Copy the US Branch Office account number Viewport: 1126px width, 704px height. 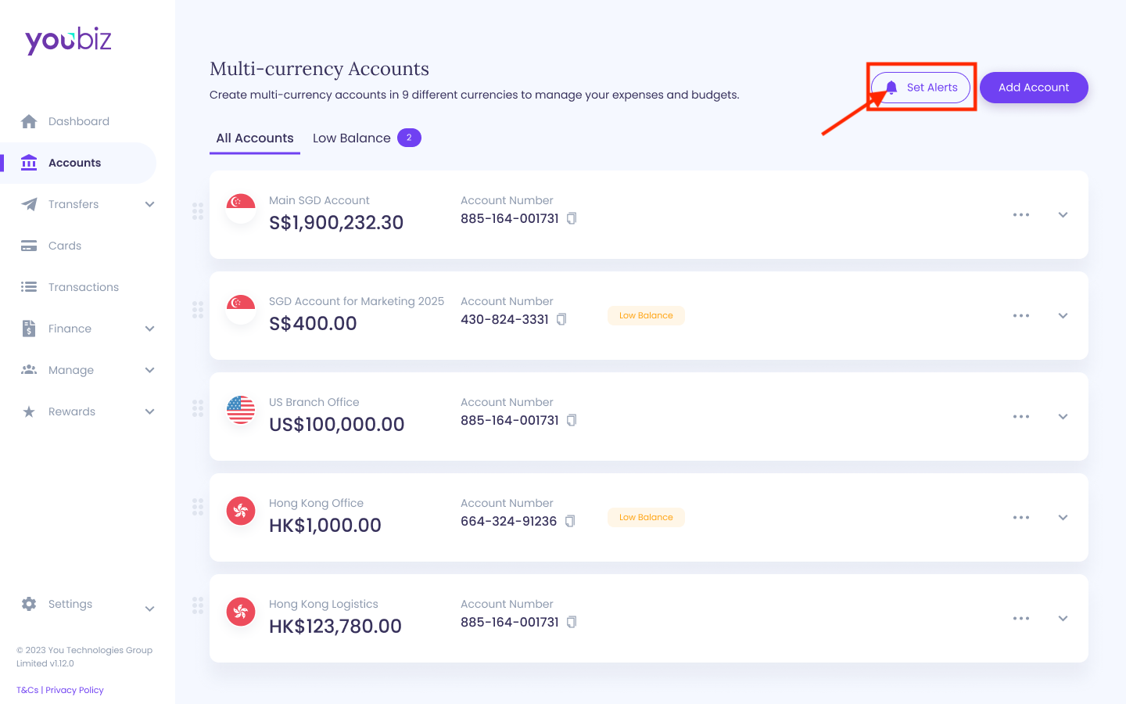coord(572,420)
